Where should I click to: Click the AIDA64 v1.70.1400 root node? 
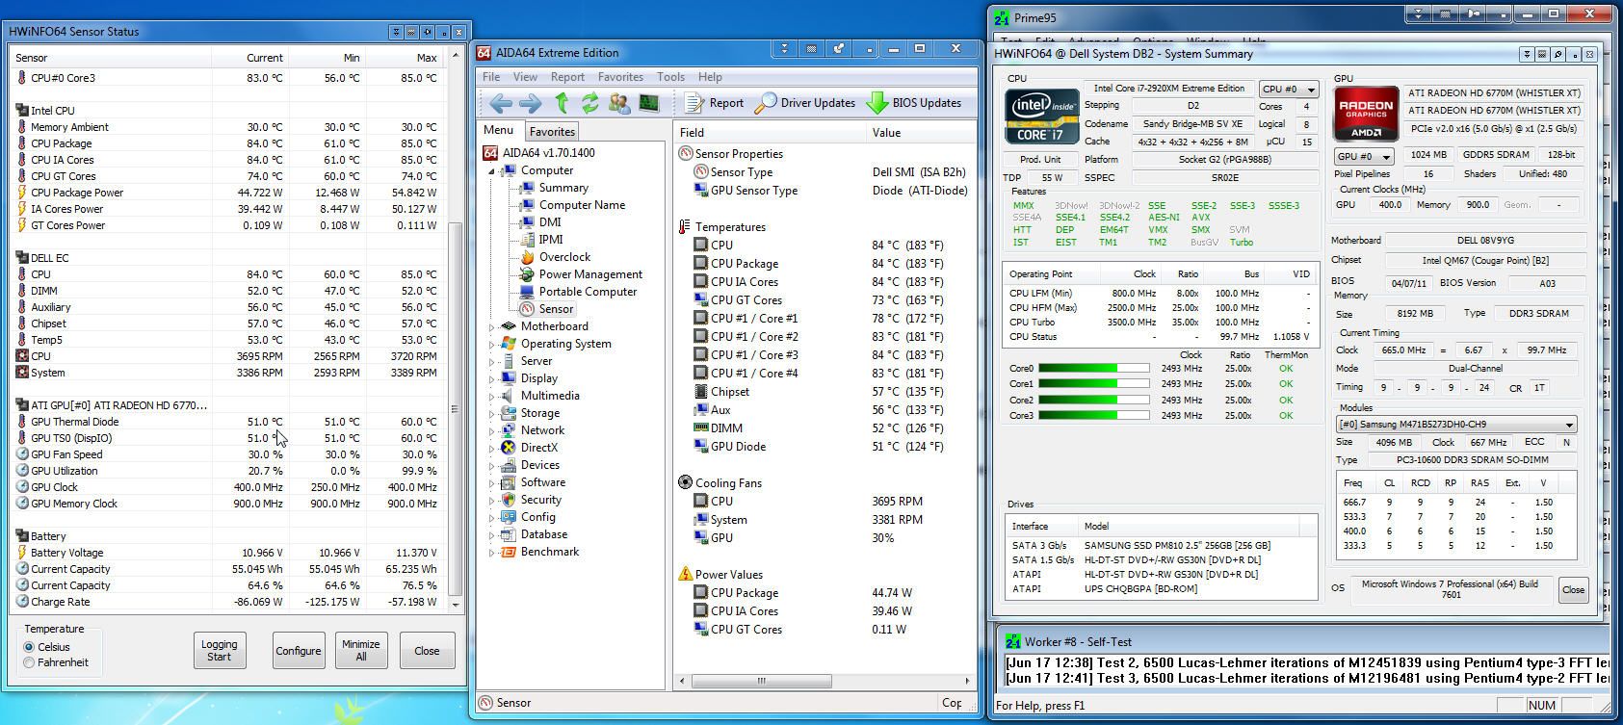pos(548,153)
